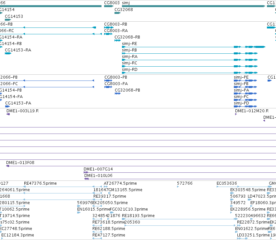The image size is (276, 240).
Task: Click feature 349572
Action: [x=232, y=206]
